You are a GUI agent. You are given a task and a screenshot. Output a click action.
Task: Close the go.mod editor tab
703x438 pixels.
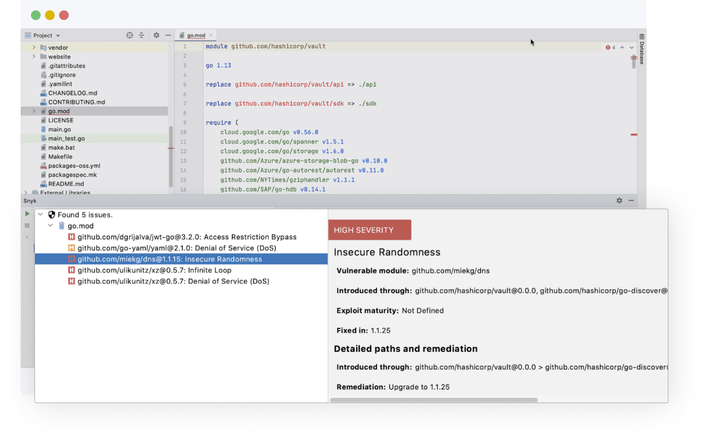[211, 36]
